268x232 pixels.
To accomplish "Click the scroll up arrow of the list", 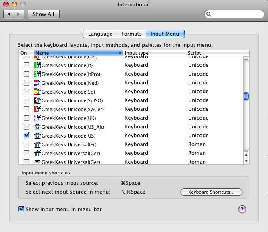I will click(x=246, y=154).
